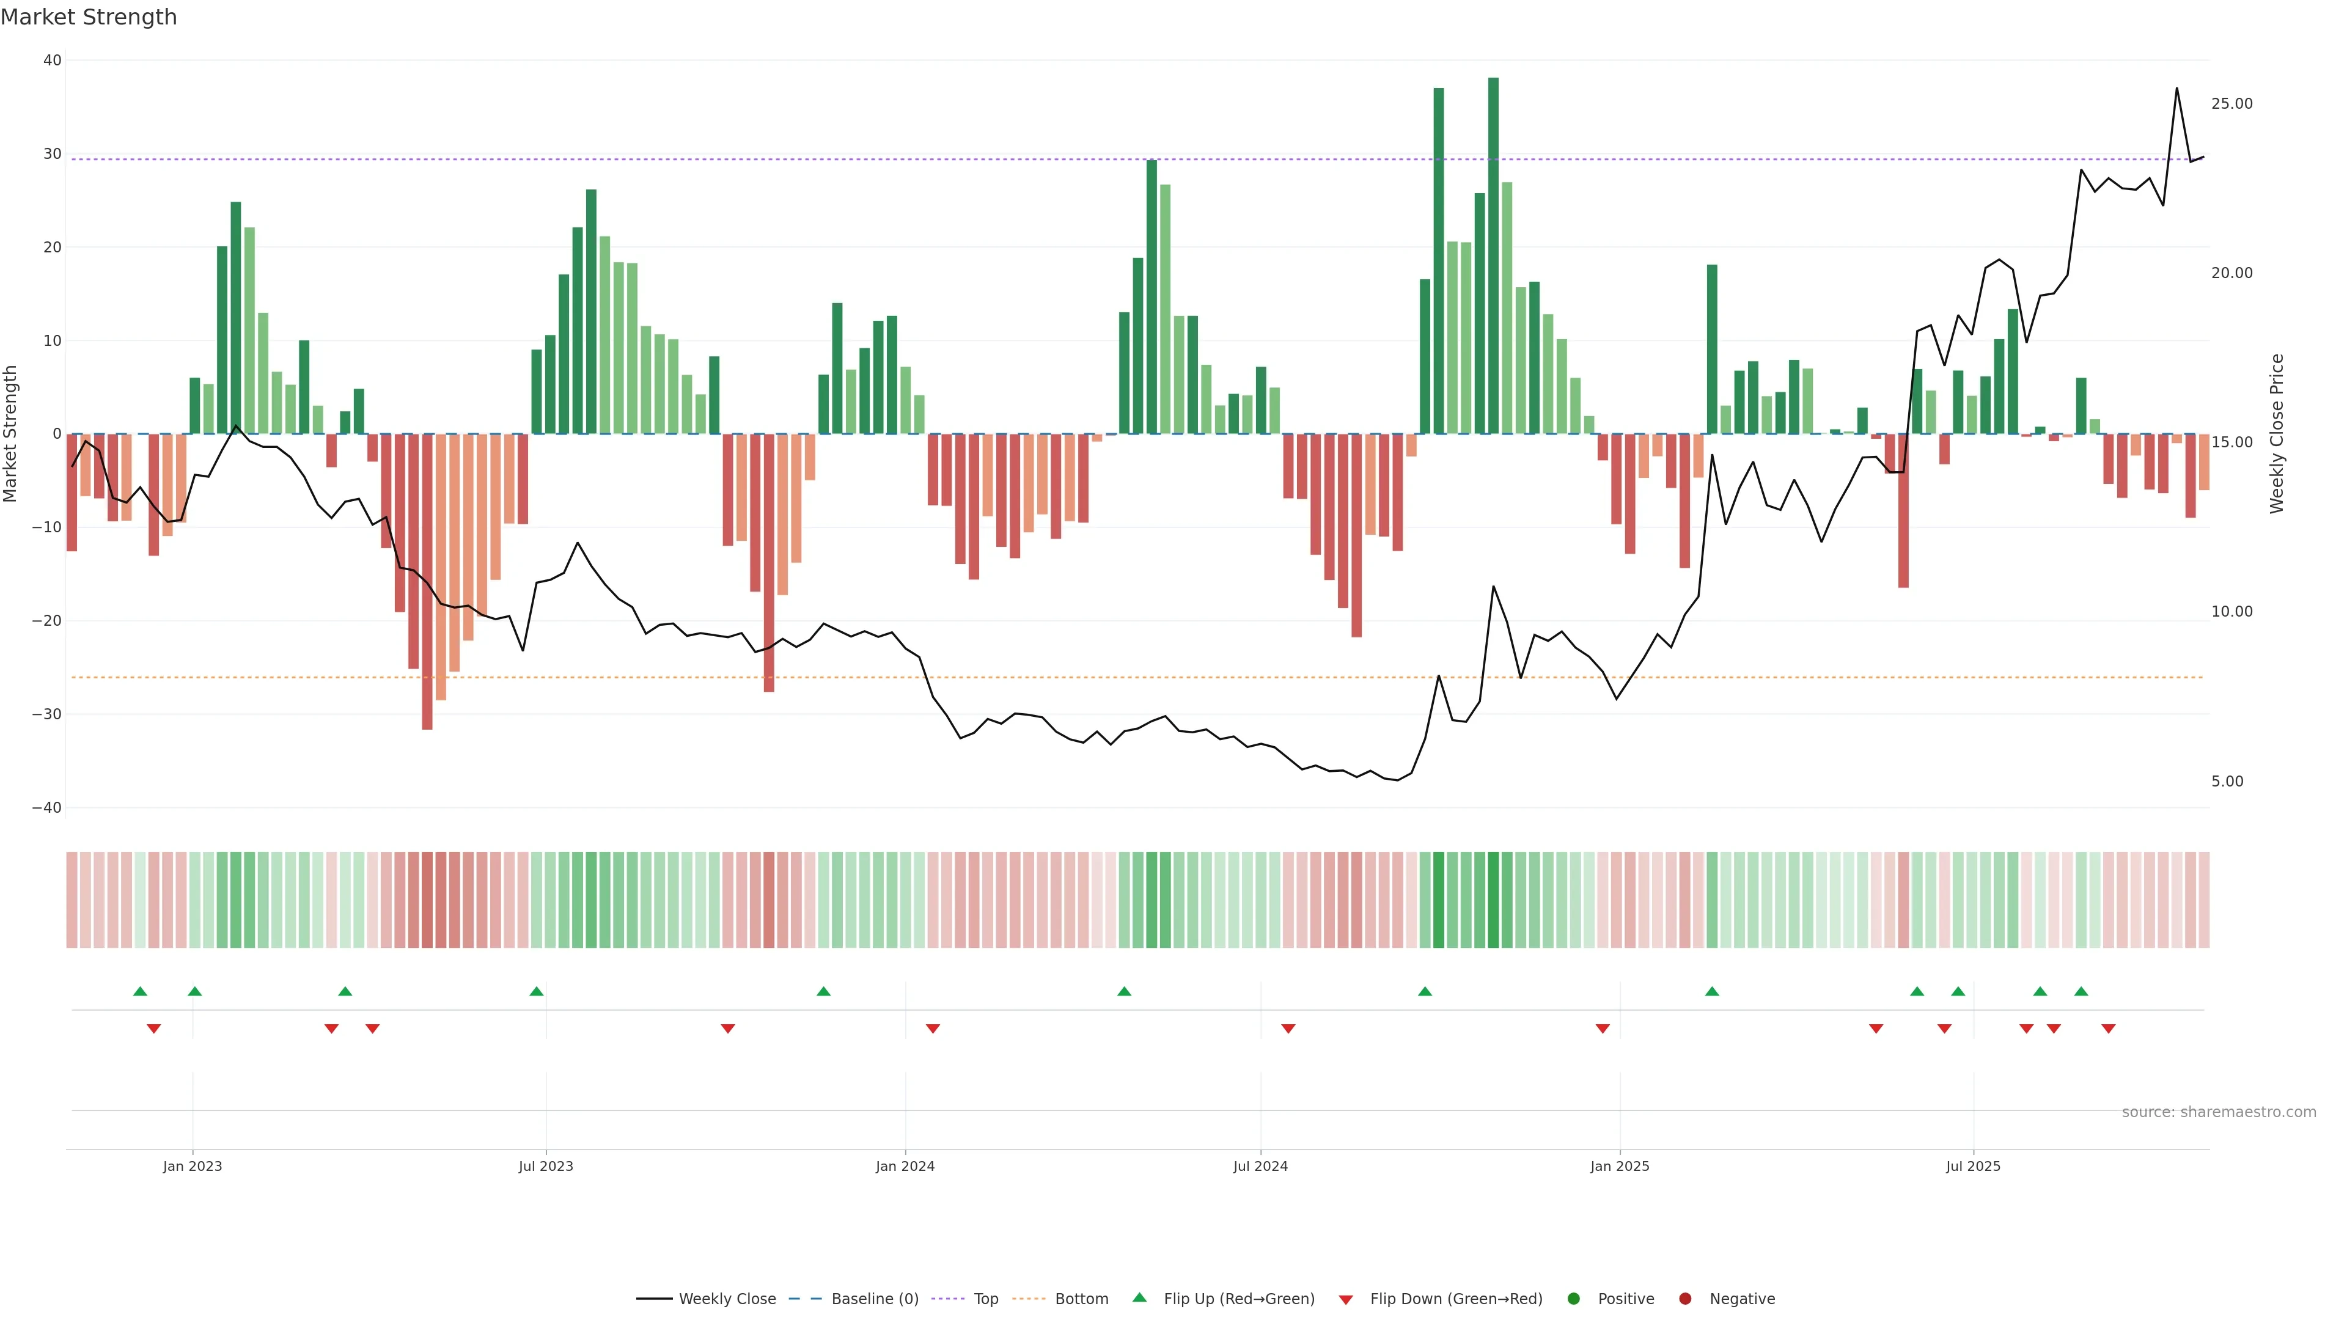2347x1320 pixels.
Task: Click the darkest green heatmap strip cell
Action: coord(1493,900)
